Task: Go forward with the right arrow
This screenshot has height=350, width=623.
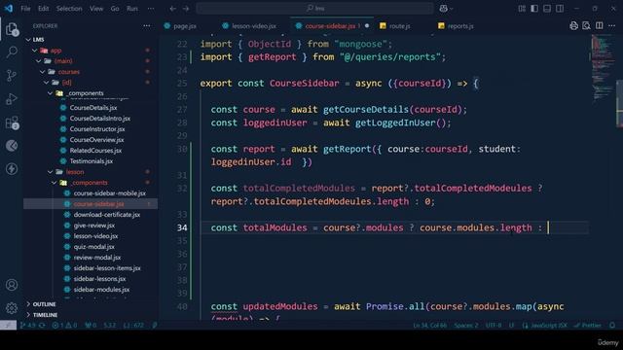Action: [x=186, y=9]
